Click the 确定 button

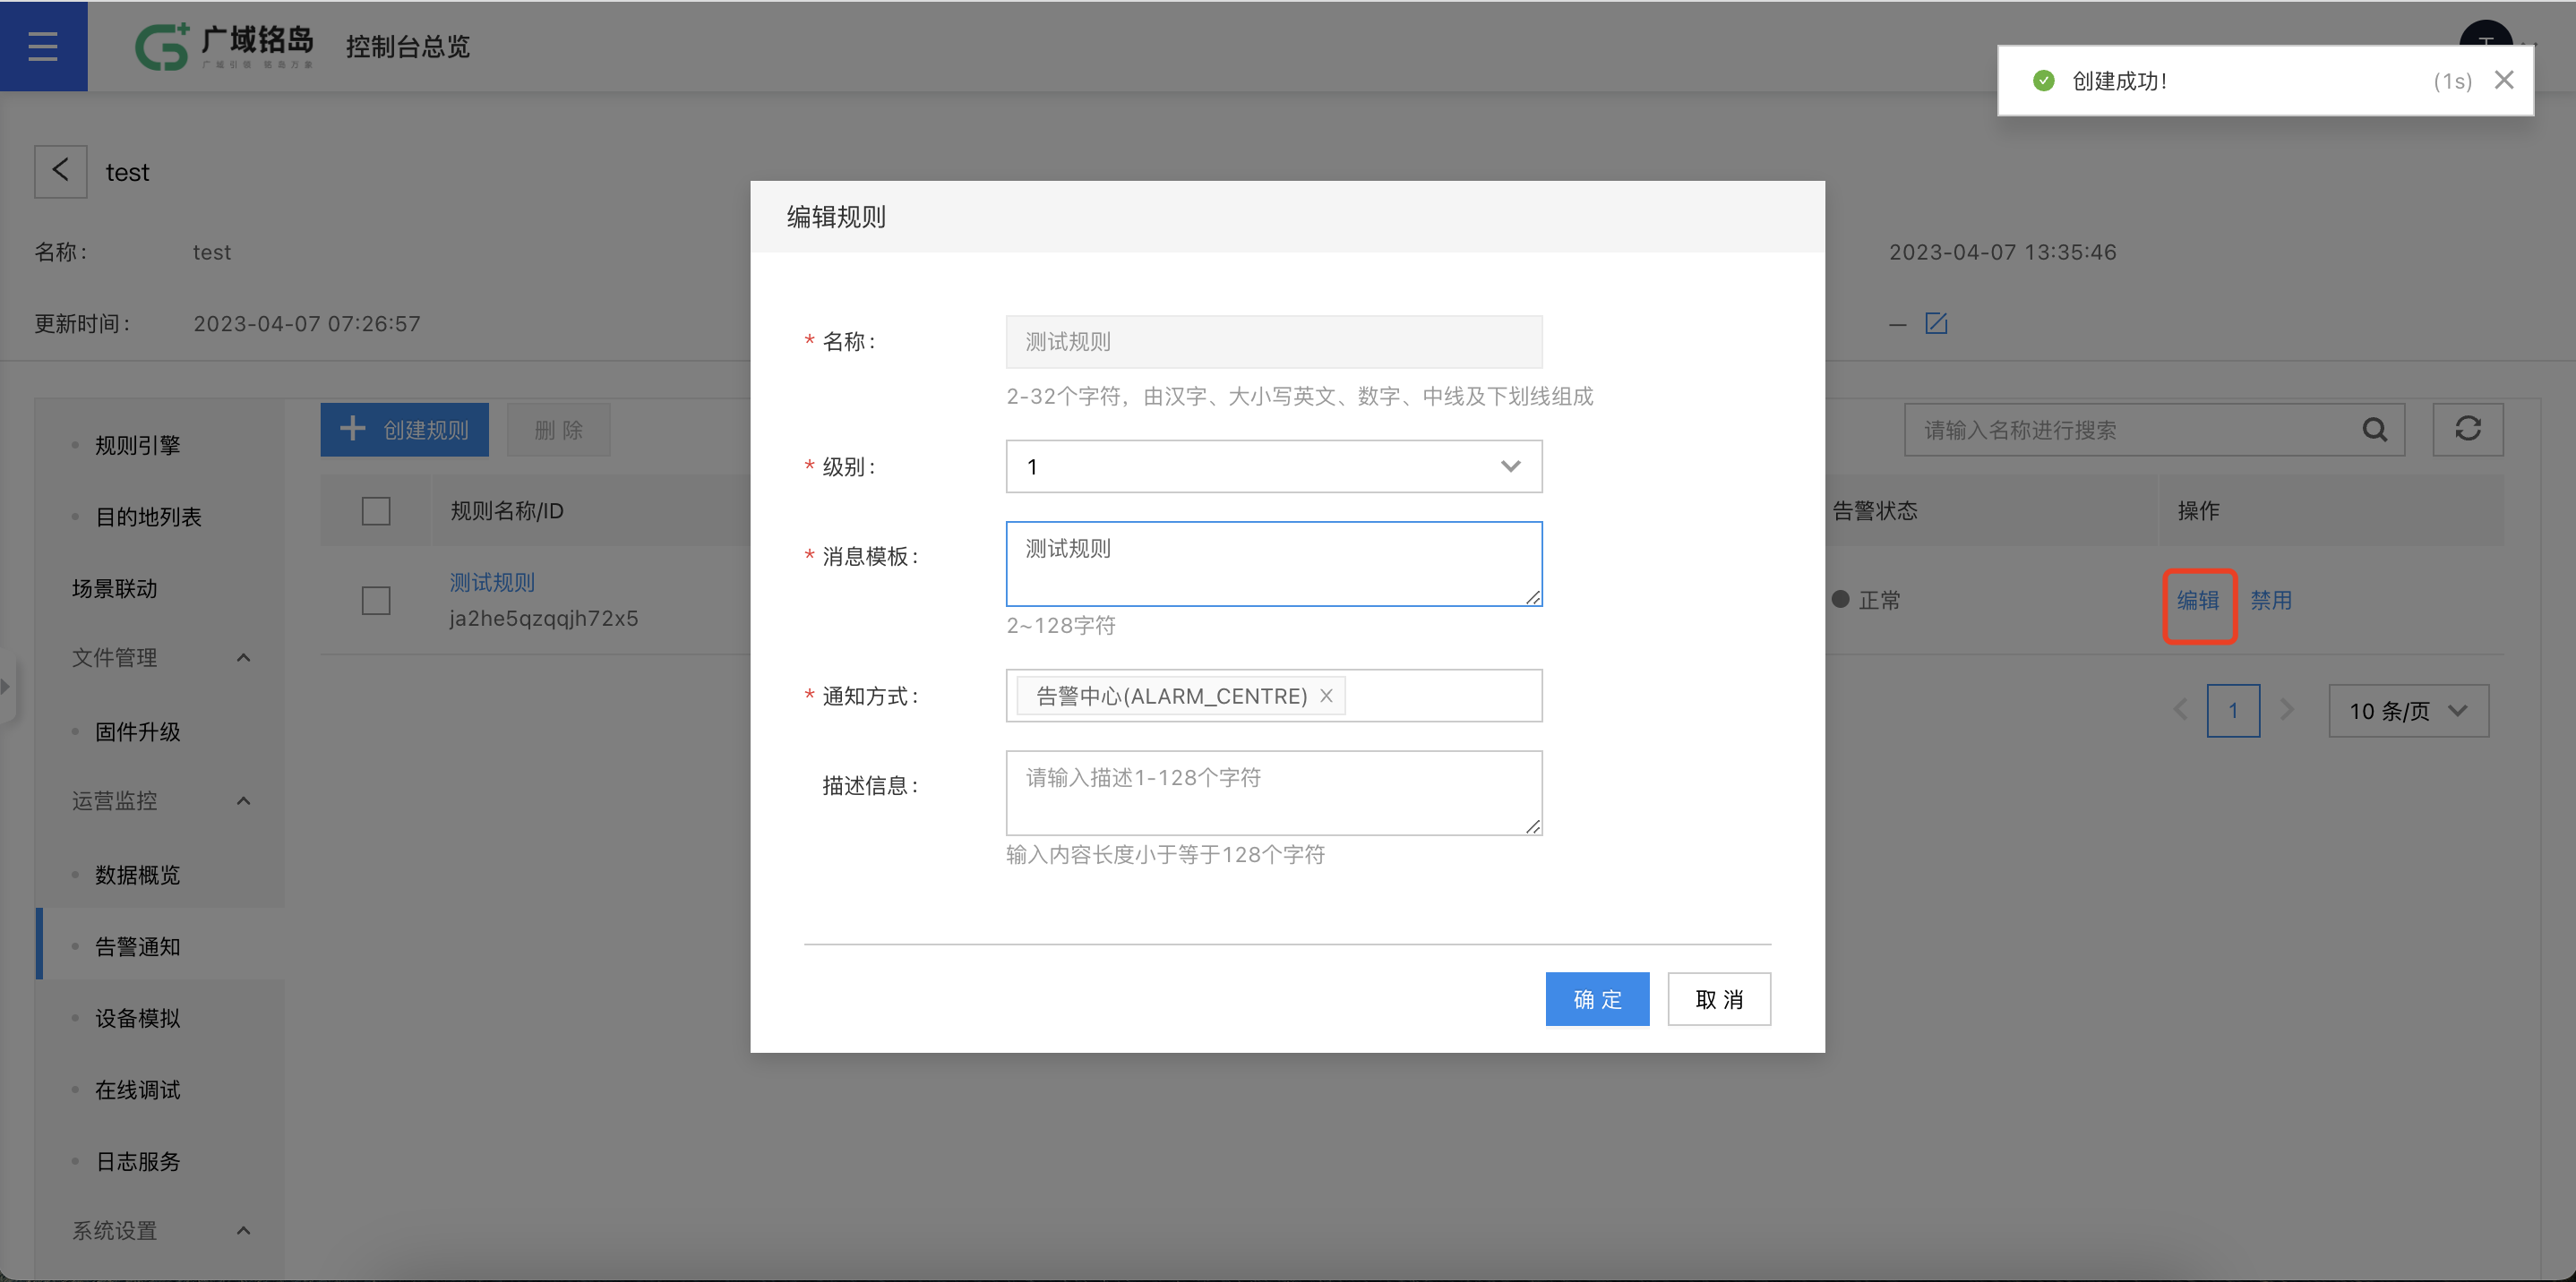click(1597, 999)
